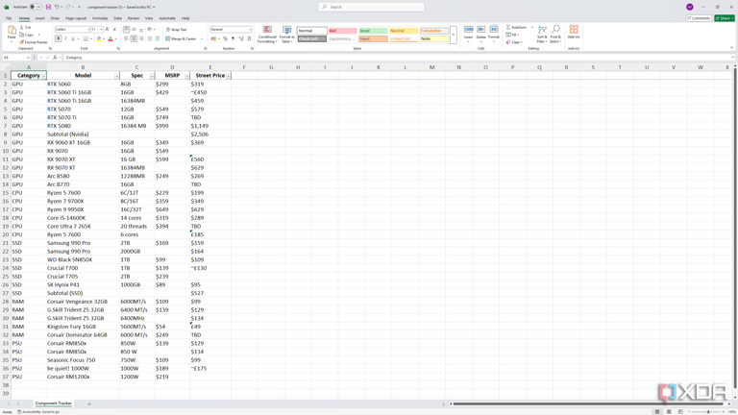738x415 pixels.
Task: Open the General number format dropdown
Action: [x=250, y=29]
